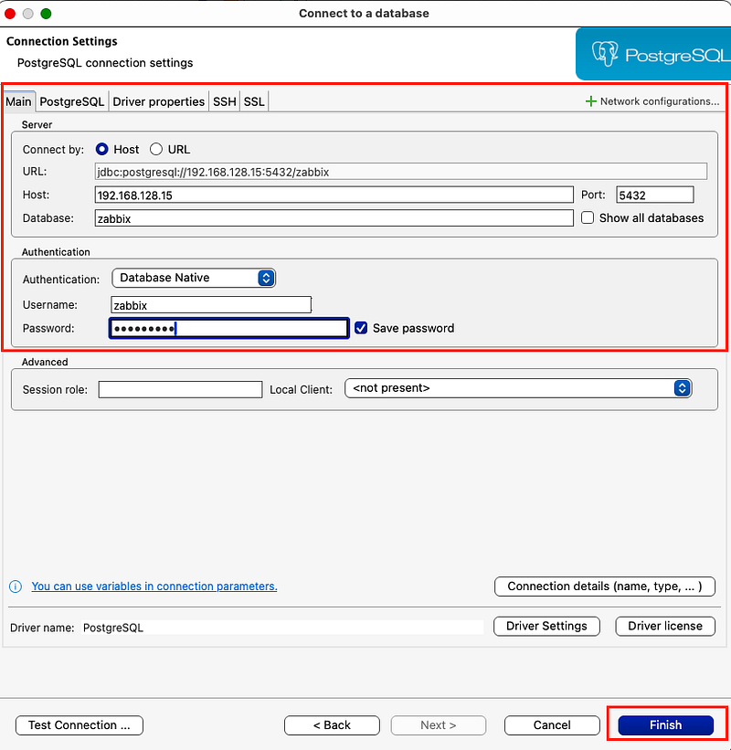Image resolution: width=731 pixels, height=750 pixels.
Task: Open the Authentication type dropdown
Action: [194, 278]
